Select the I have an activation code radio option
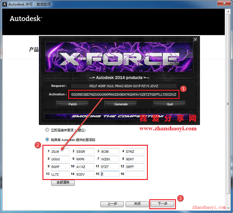Image resolution: width=233 pixels, height=213 pixels. (47, 139)
